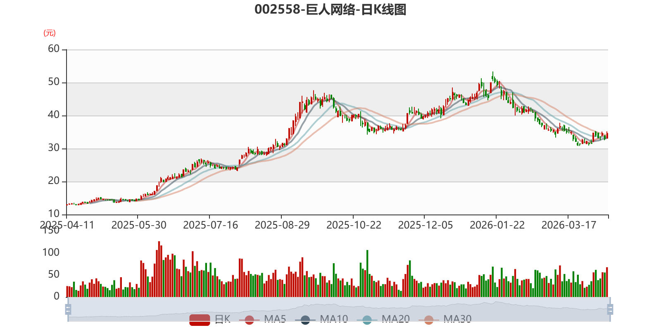Click the 2025-07-16 date label
The height and width of the screenshot is (330, 661).
[x=211, y=225]
